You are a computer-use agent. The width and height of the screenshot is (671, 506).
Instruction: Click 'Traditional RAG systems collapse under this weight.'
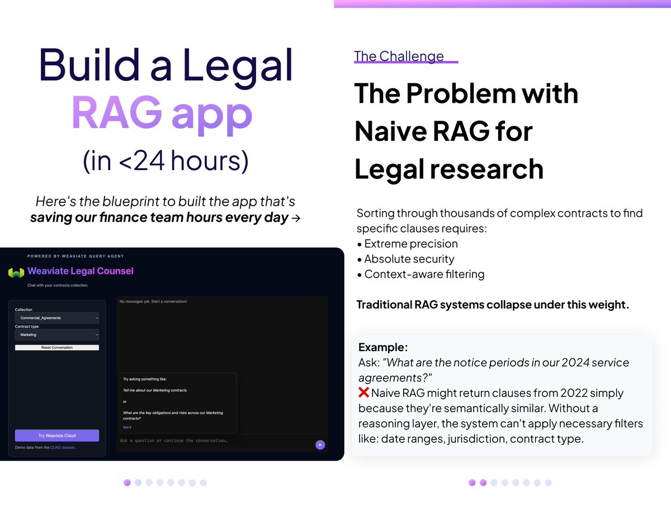[x=493, y=305]
